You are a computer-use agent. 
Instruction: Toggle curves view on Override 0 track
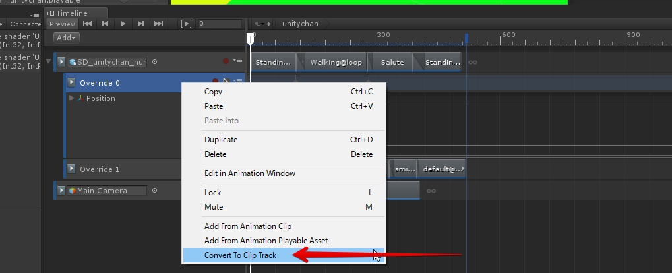click(x=226, y=80)
